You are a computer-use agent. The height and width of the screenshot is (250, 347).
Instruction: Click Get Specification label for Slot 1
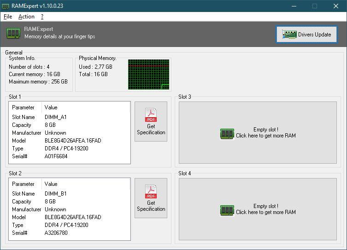point(151,129)
